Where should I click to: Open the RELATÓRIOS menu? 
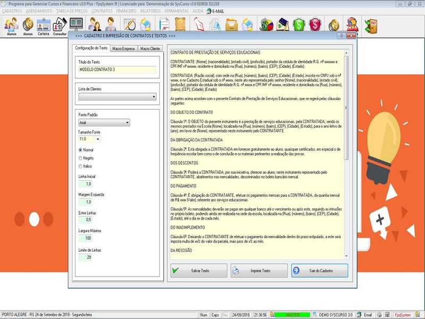tap(150, 11)
